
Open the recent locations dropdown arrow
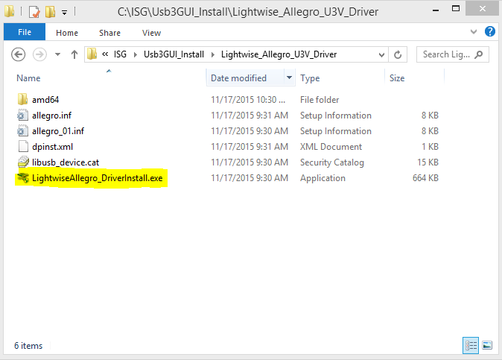(x=57, y=54)
